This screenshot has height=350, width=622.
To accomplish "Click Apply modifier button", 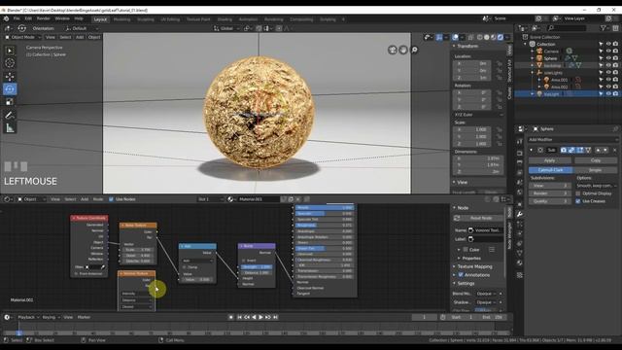I will (550, 160).
